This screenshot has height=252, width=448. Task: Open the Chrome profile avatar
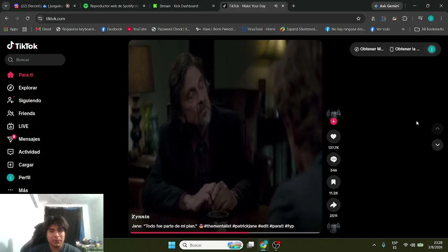[431, 19]
